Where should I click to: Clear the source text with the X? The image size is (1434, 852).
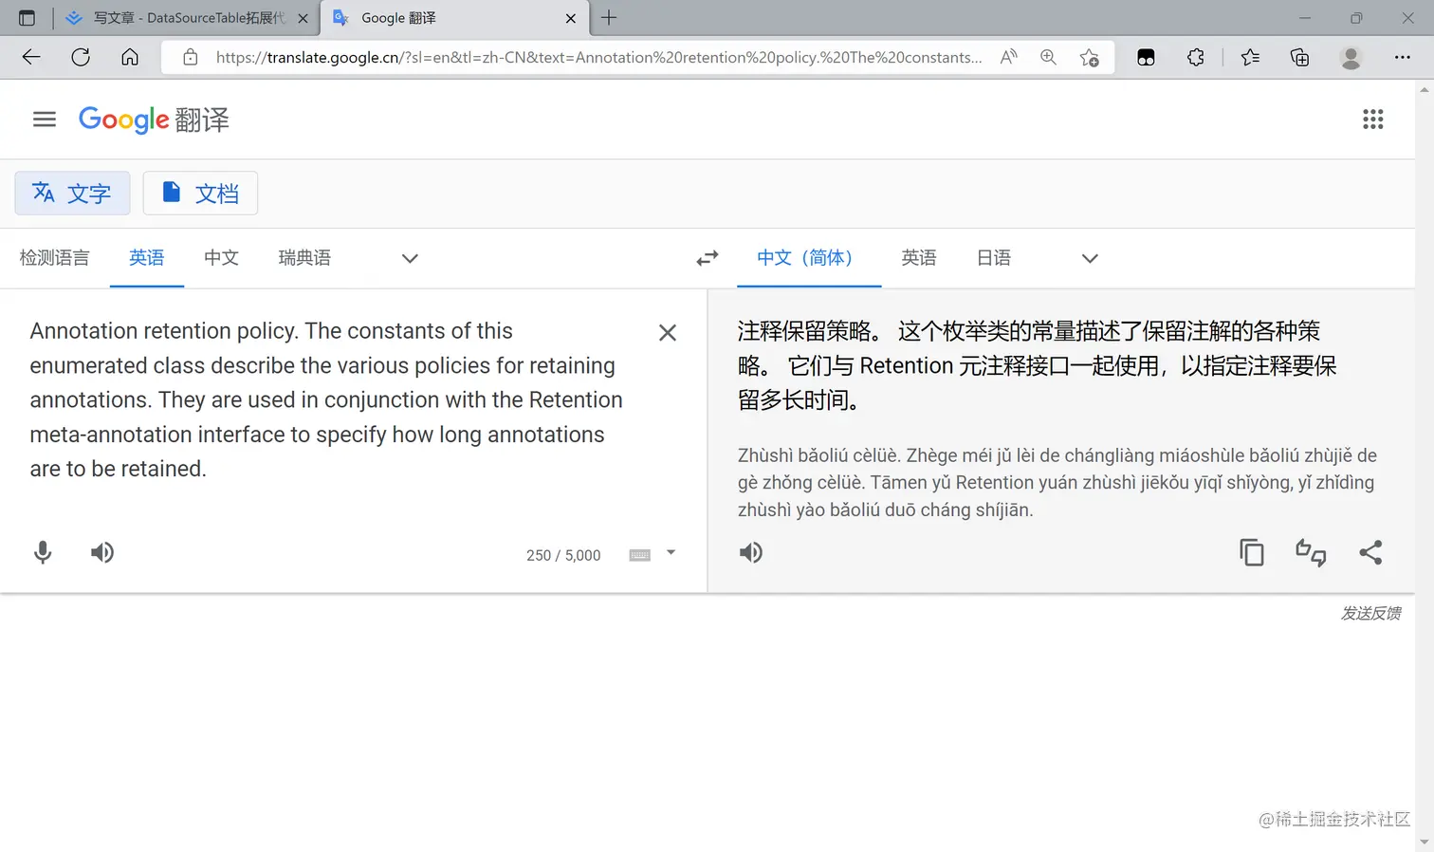coord(668,333)
